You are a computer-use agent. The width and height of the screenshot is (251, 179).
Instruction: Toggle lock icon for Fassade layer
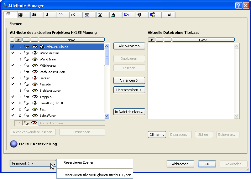[x=26, y=84]
